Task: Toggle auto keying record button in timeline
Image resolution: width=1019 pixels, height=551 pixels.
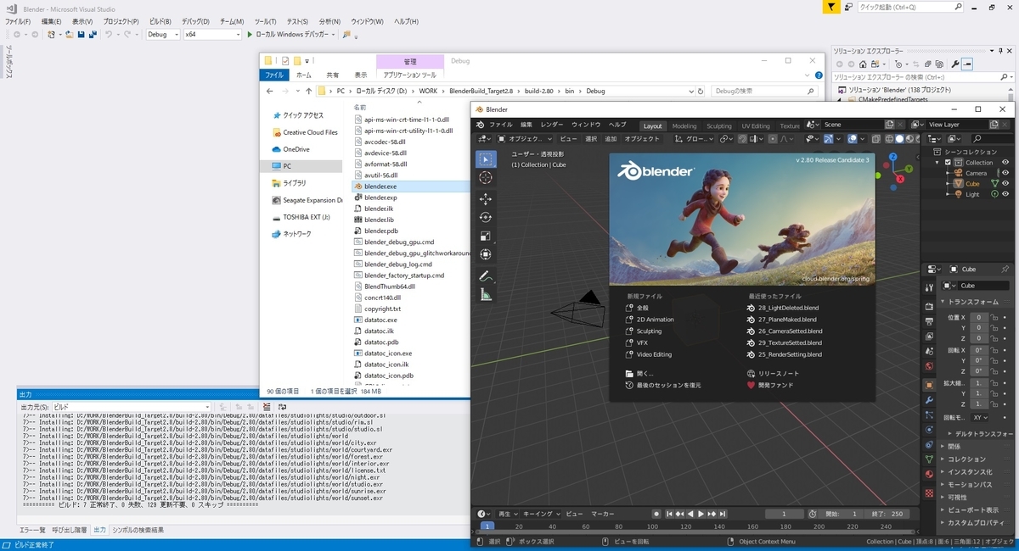Action: click(x=656, y=514)
